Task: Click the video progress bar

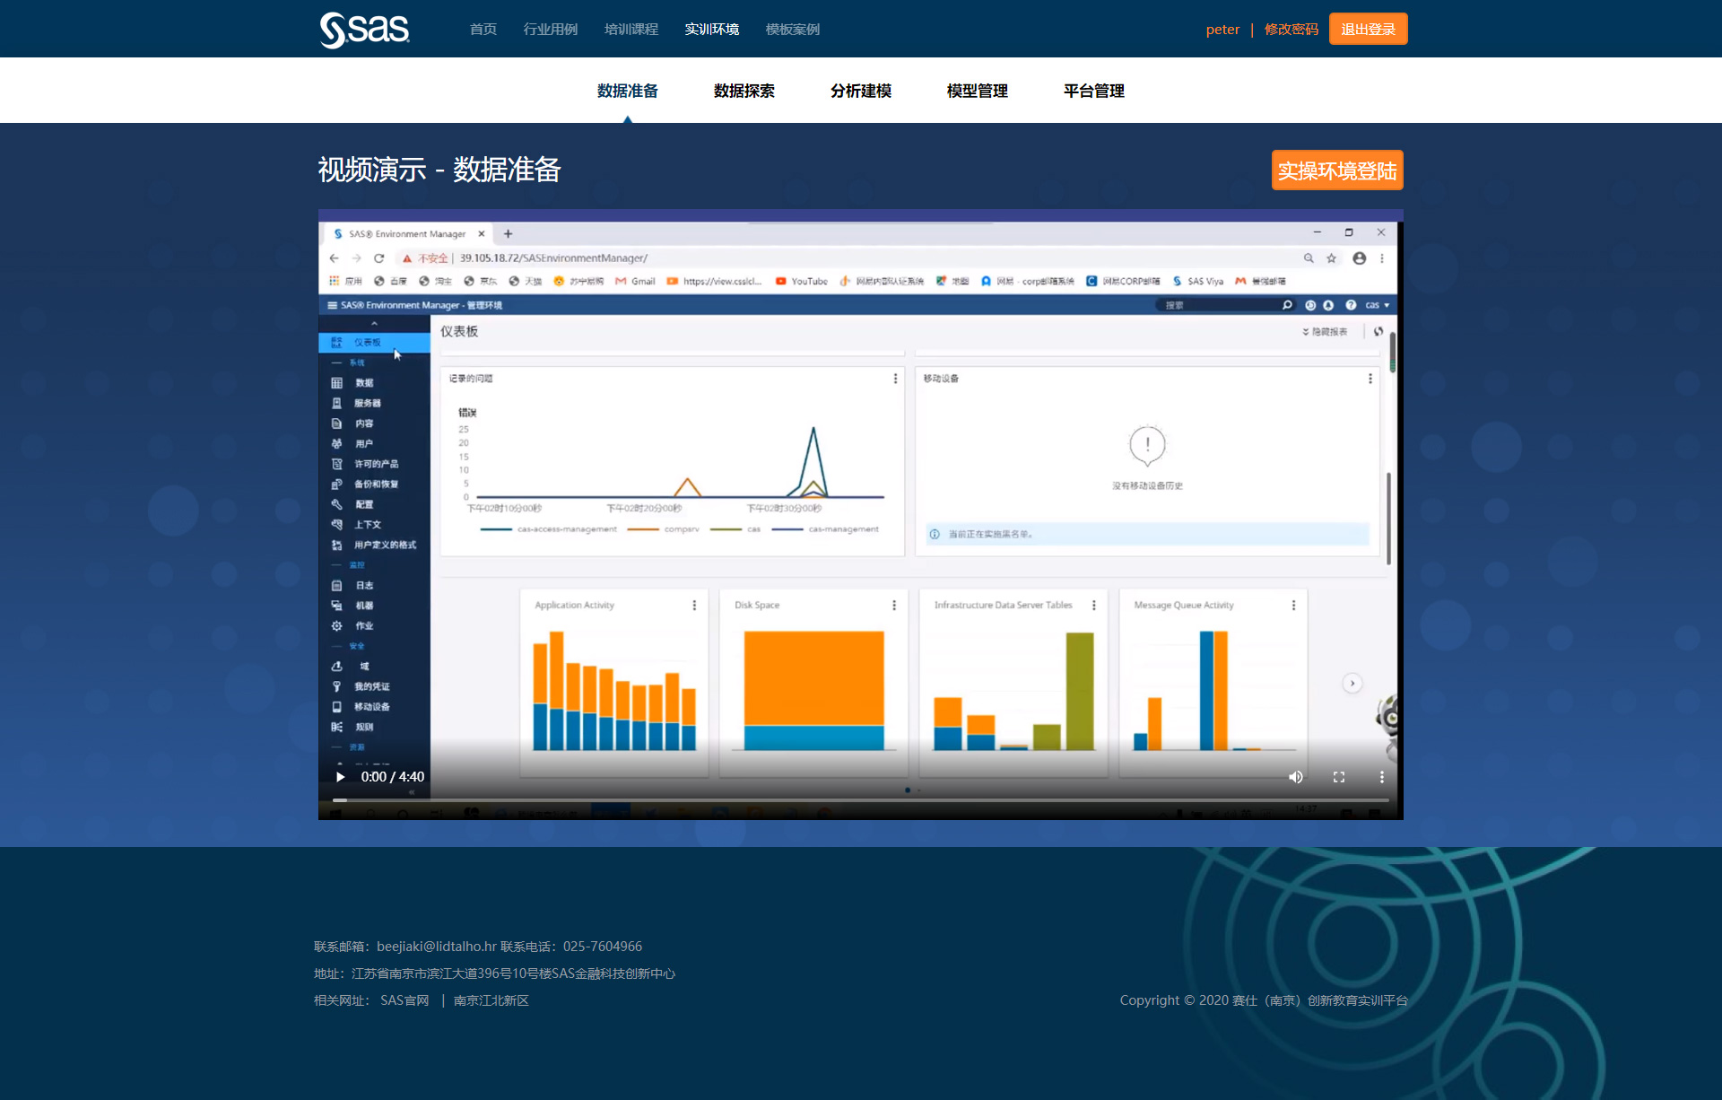Action: pyautogui.click(x=861, y=799)
